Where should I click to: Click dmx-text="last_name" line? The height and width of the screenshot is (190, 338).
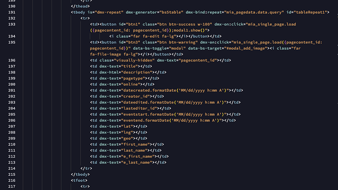[x=126, y=150]
